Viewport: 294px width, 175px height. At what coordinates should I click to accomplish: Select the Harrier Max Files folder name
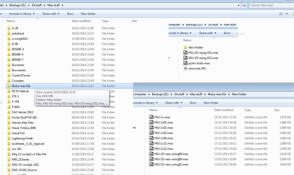[x=23, y=123]
